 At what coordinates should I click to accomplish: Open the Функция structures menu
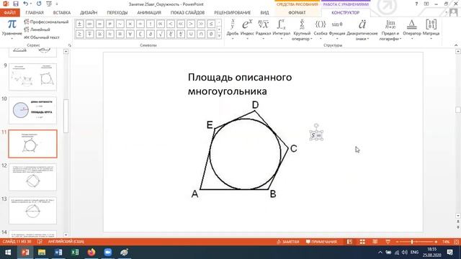tap(337, 29)
